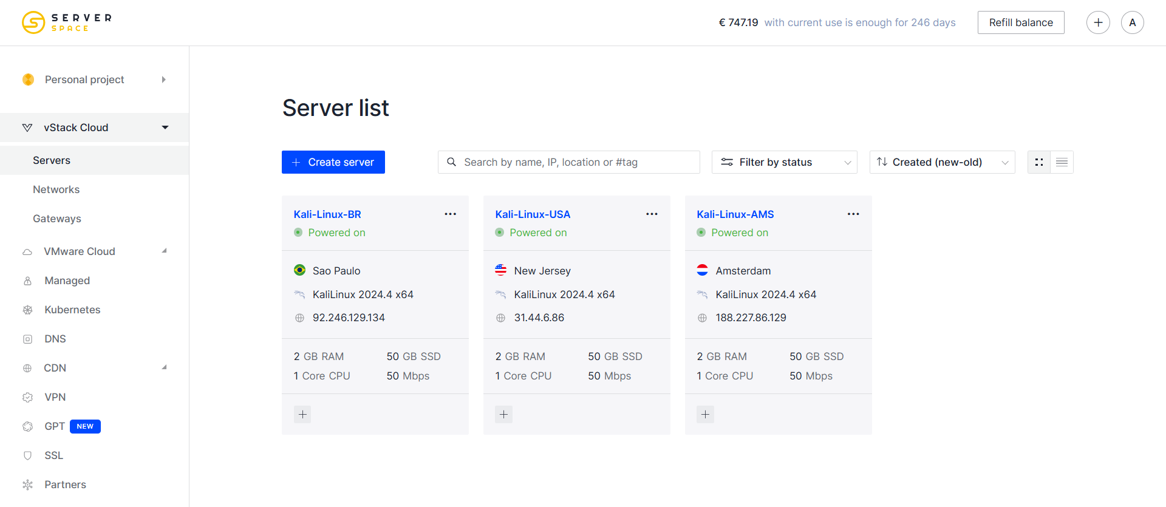Click plus button on Kali-Linux-AMS card
This screenshot has width=1166, height=507.
click(705, 414)
